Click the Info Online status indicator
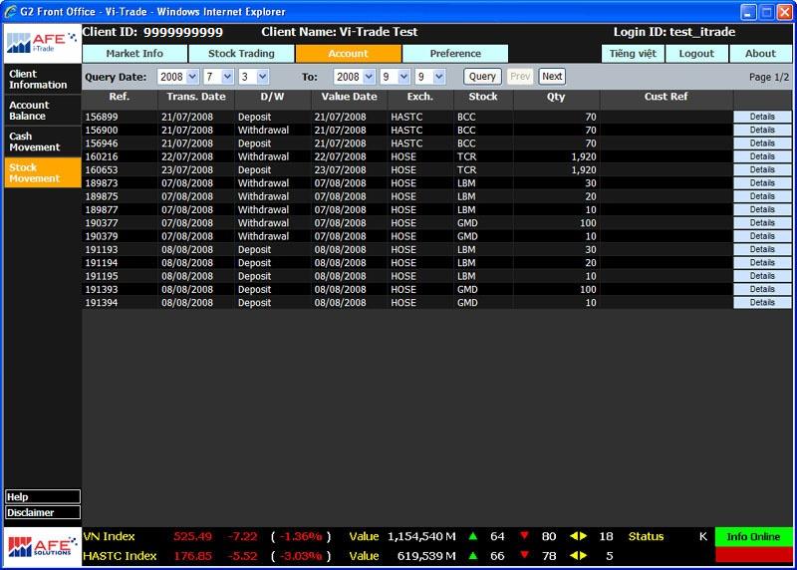The height and width of the screenshot is (570, 797). tap(753, 536)
